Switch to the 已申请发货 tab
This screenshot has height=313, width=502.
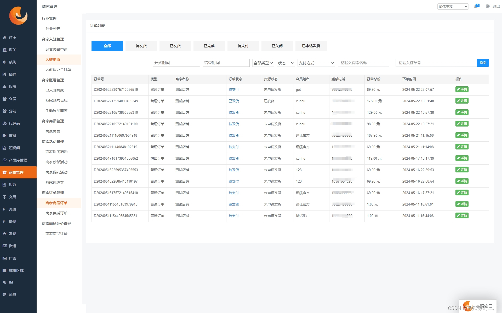click(x=311, y=46)
